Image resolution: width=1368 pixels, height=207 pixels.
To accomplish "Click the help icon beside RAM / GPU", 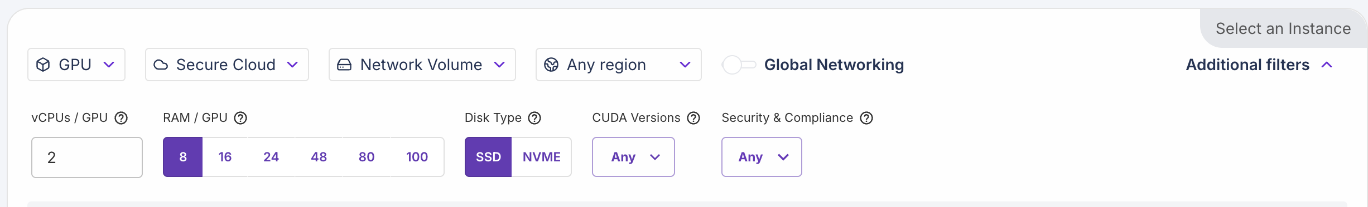I will pos(240,118).
